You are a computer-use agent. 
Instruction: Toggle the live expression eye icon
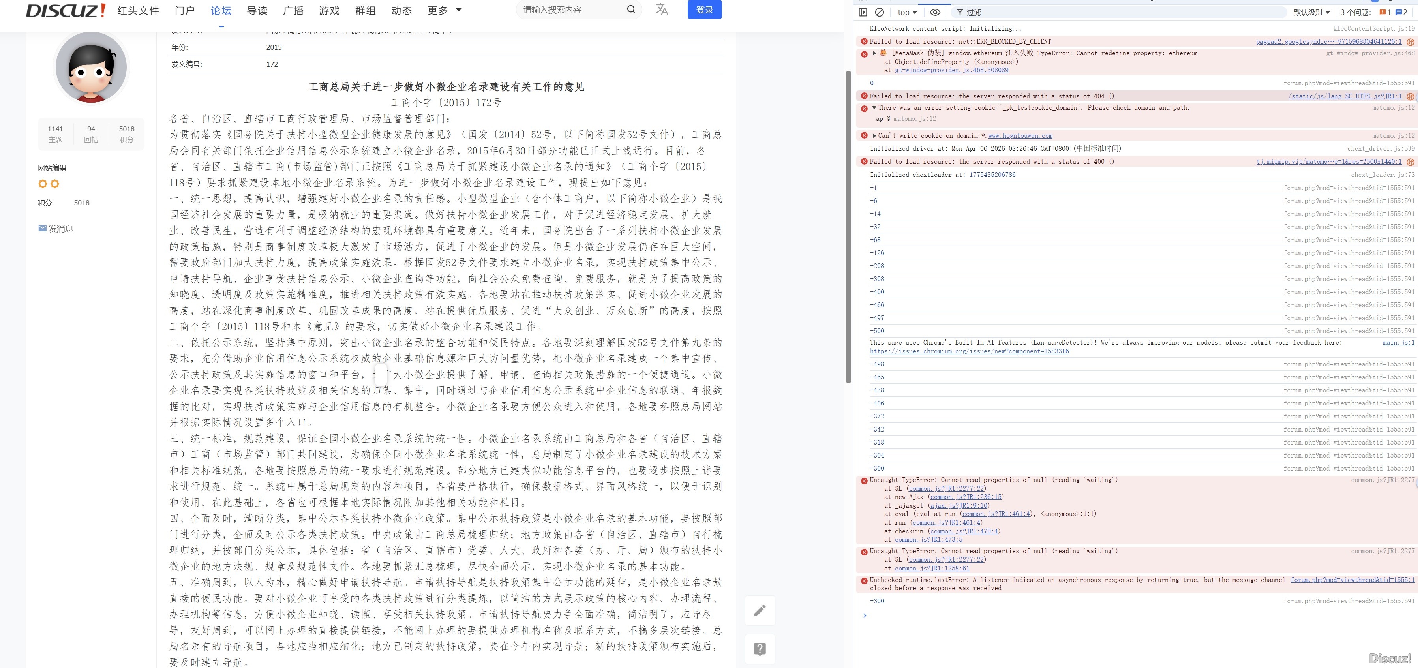[x=935, y=12]
